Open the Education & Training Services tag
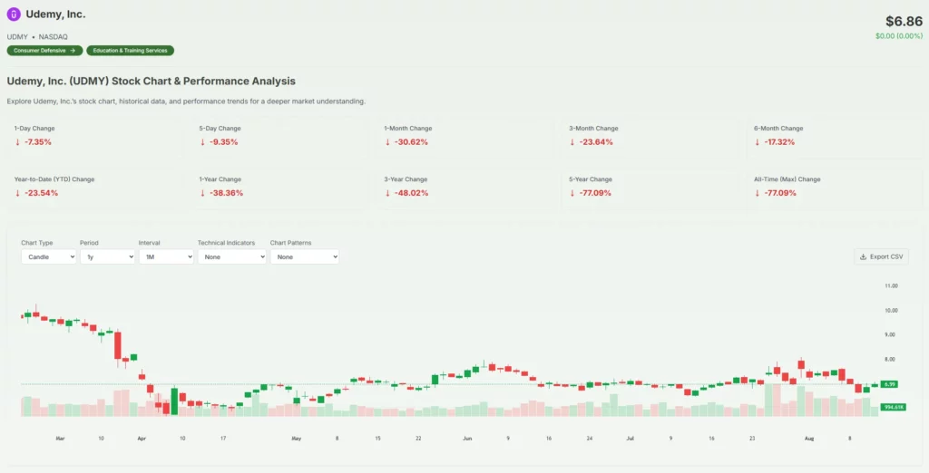This screenshot has width=929, height=473. pos(130,51)
